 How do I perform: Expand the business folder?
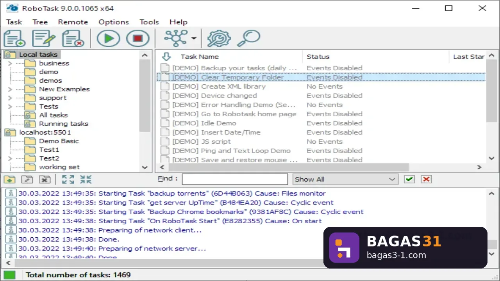(10, 63)
